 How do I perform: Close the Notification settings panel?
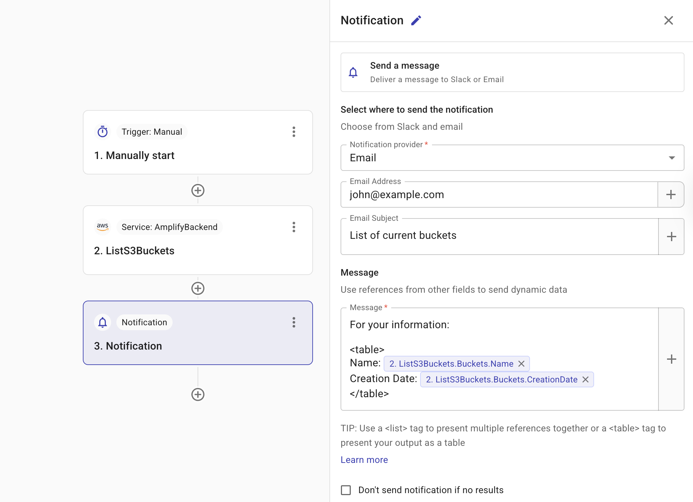[668, 20]
